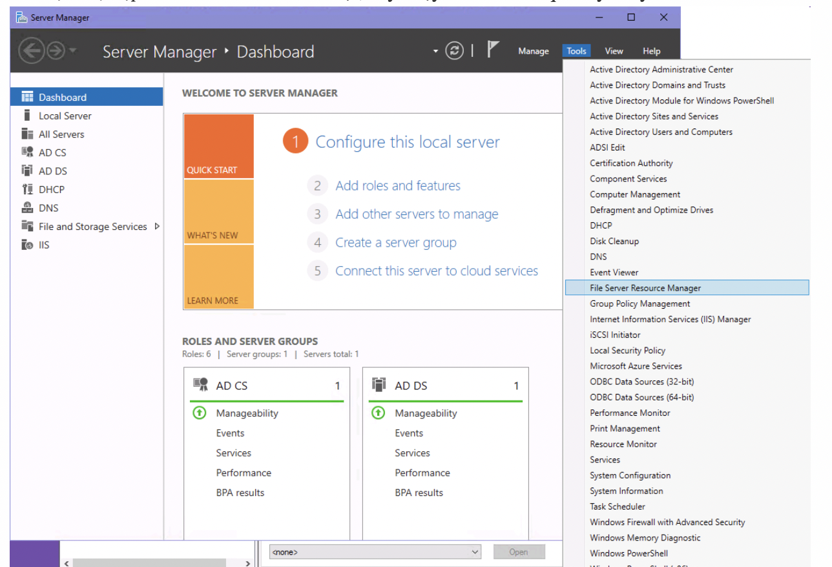Select the WHAT'S NEW tile

tap(218, 212)
